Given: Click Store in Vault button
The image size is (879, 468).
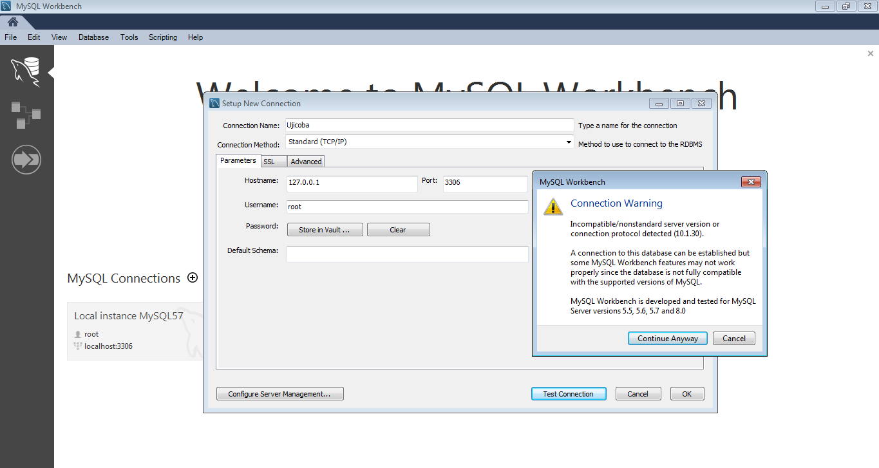Looking at the screenshot, I should [x=325, y=230].
